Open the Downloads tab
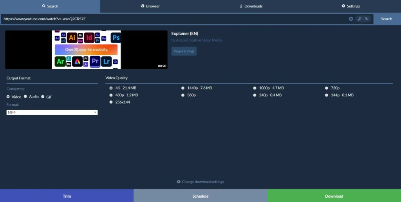The height and width of the screenshot is (202, 401). [x=251, y=6]
